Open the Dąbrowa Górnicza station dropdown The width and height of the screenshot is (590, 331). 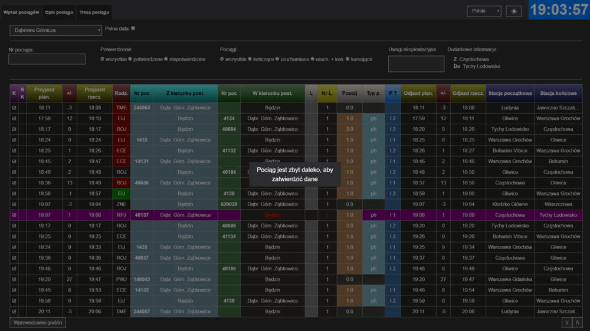[x=56, y=30]
